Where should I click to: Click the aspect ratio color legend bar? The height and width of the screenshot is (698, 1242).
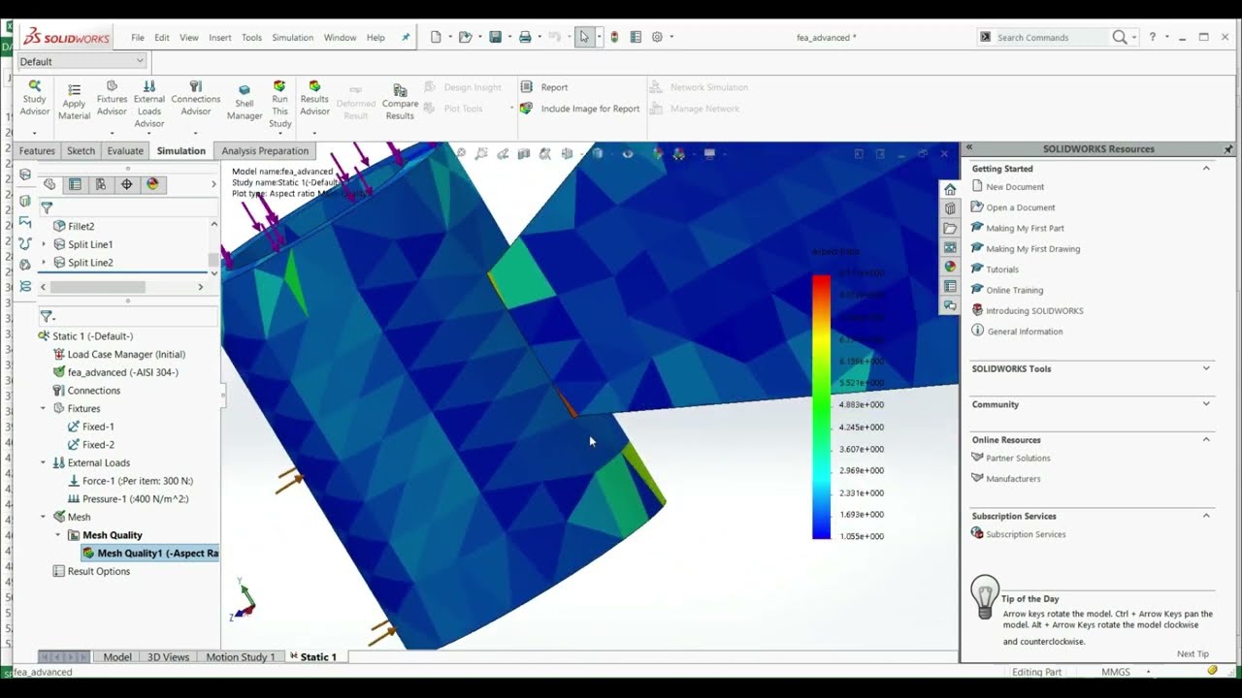[821, 407]
